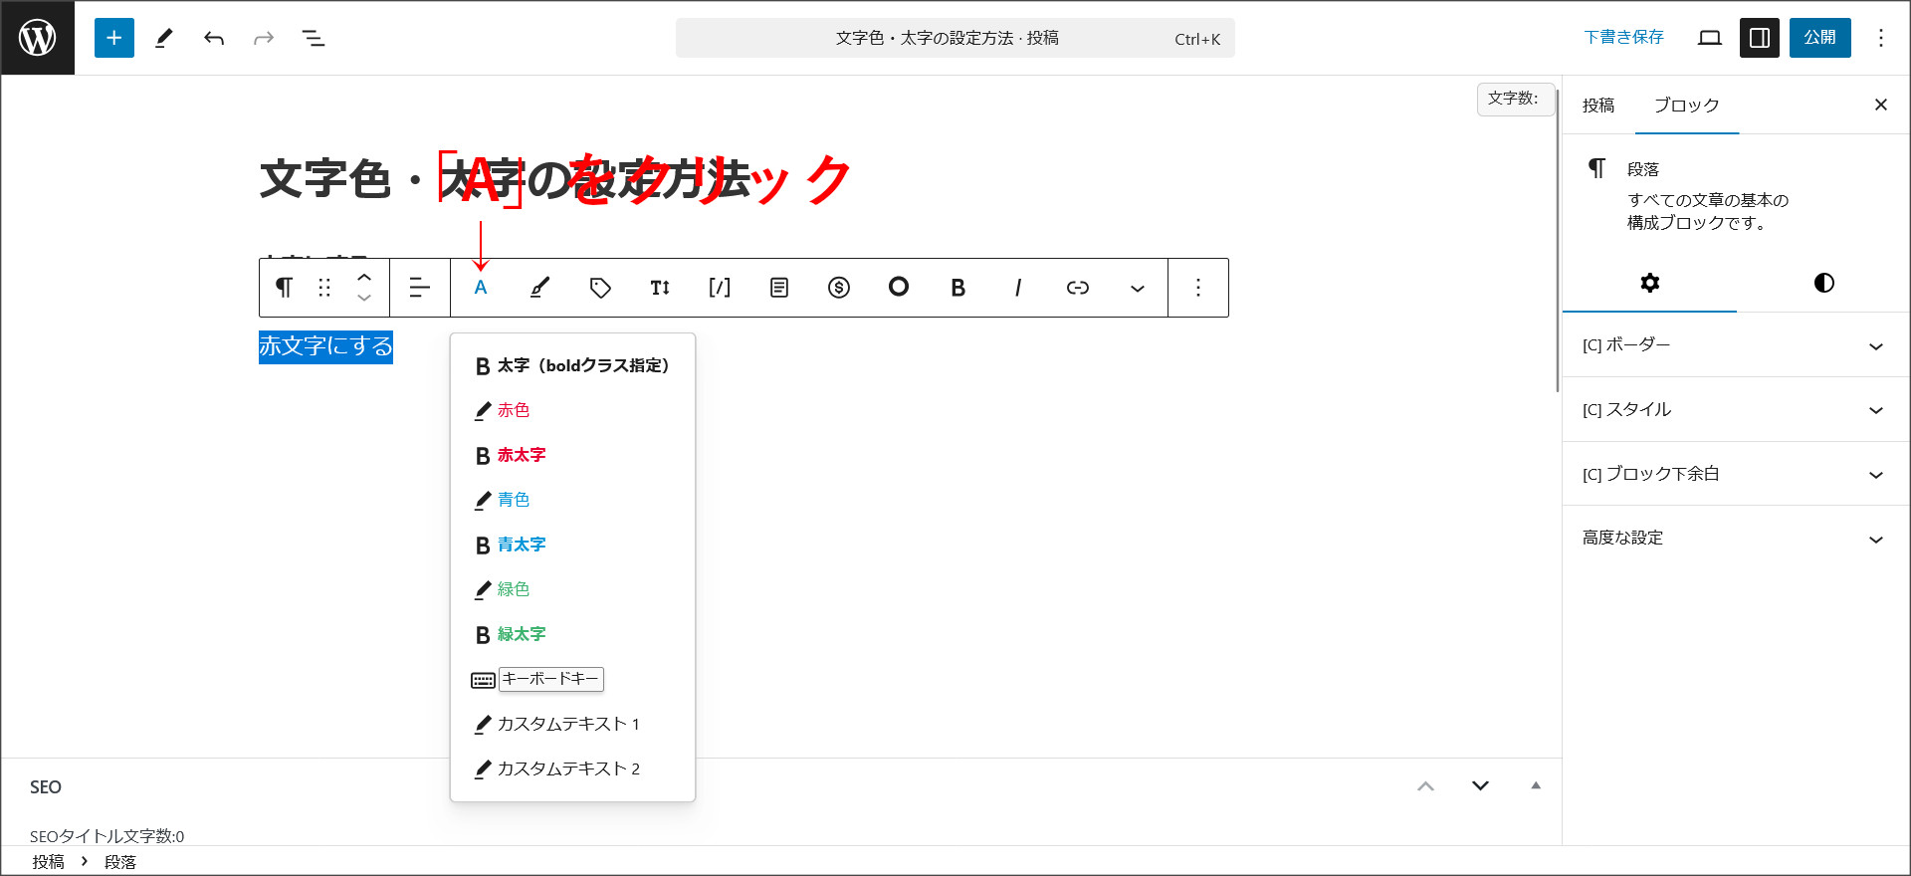Click the 下書き保存 save draft link
This screenshot has height=876, width=1911.
1623,38
